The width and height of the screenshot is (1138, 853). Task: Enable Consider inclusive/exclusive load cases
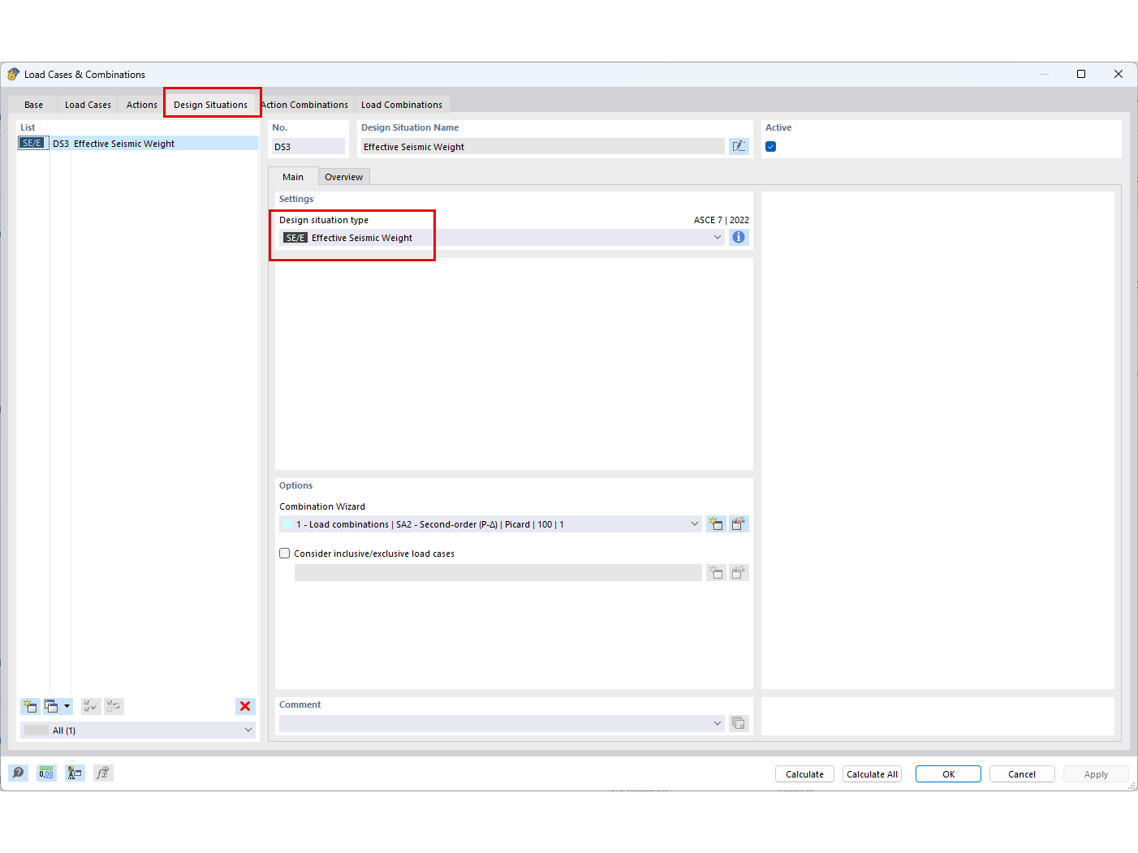[284, 553]
